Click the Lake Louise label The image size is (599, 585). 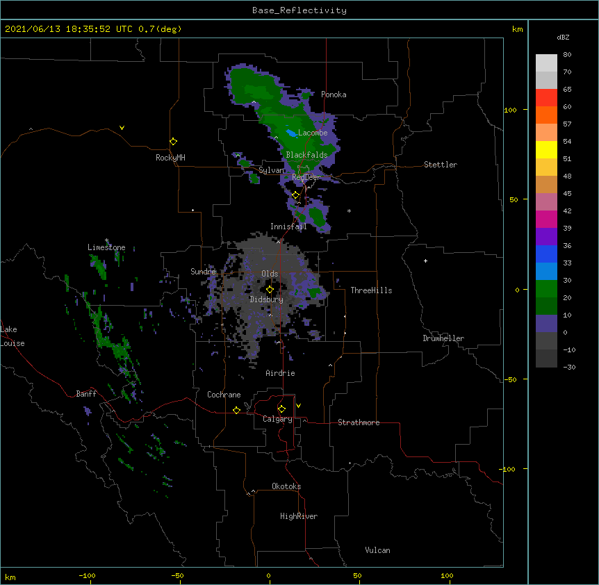pyautogui.click(x=13, y=336)
